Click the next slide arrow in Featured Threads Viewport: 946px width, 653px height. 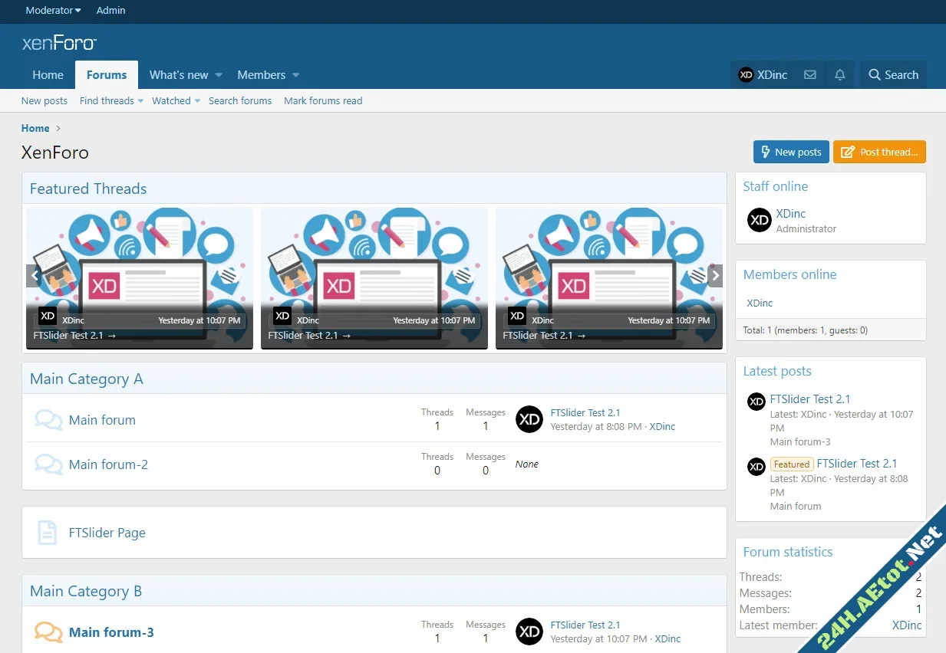[715, 276]
